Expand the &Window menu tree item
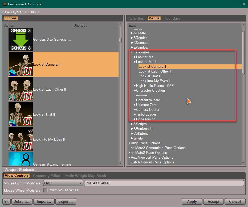The image size is (248, 207). 132,47
